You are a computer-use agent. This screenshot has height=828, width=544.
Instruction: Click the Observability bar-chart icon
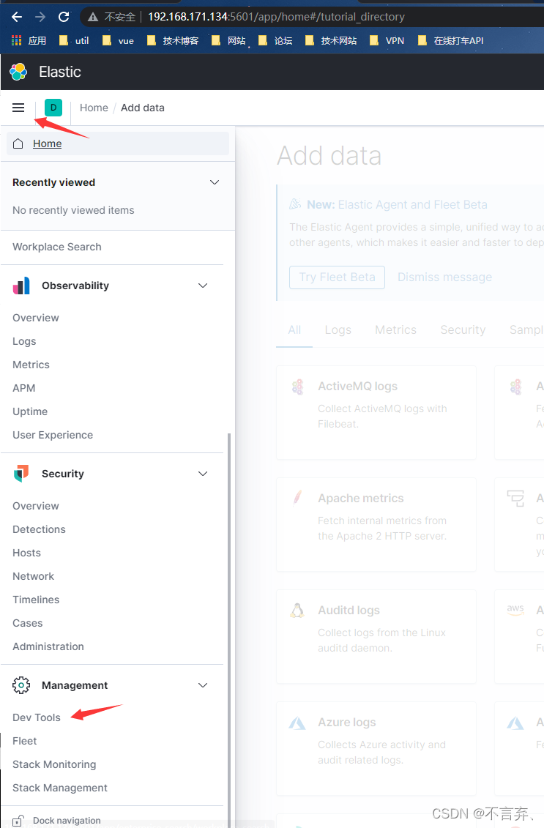[21, 286]
